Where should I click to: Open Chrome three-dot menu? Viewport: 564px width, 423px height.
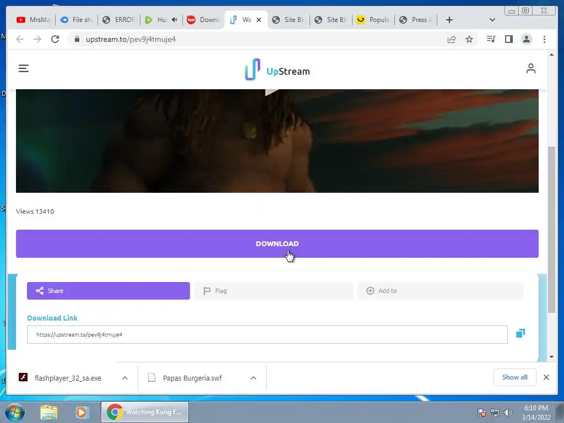click(x=544, y=39)
